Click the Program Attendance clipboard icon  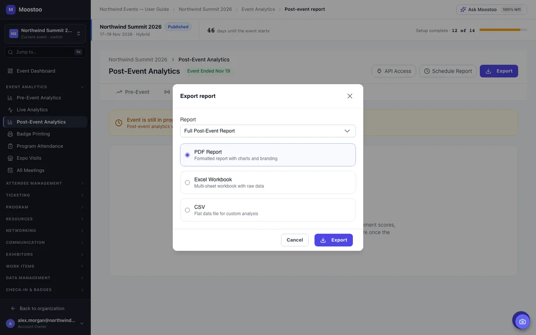click(x=10, y=146)
